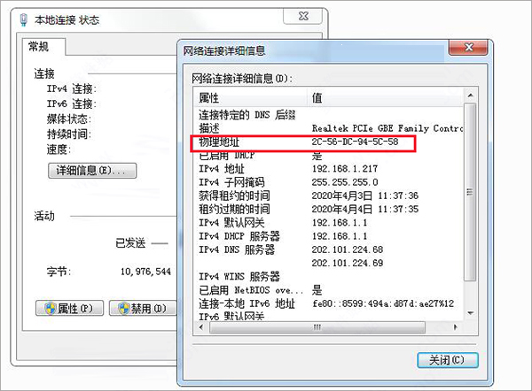Image resolution: width=532 pixels, height=391 pixels.
Task: Click the vertical scrollbar thumb
Action: (x=470, y=192)
